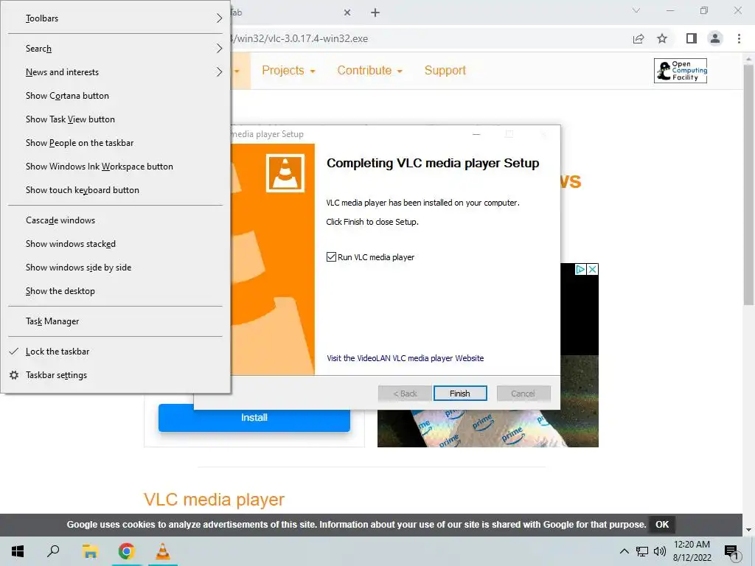This screenshot has width=755, height=566.
Task: Minimize the VLC Setup window
Action: 476,134
